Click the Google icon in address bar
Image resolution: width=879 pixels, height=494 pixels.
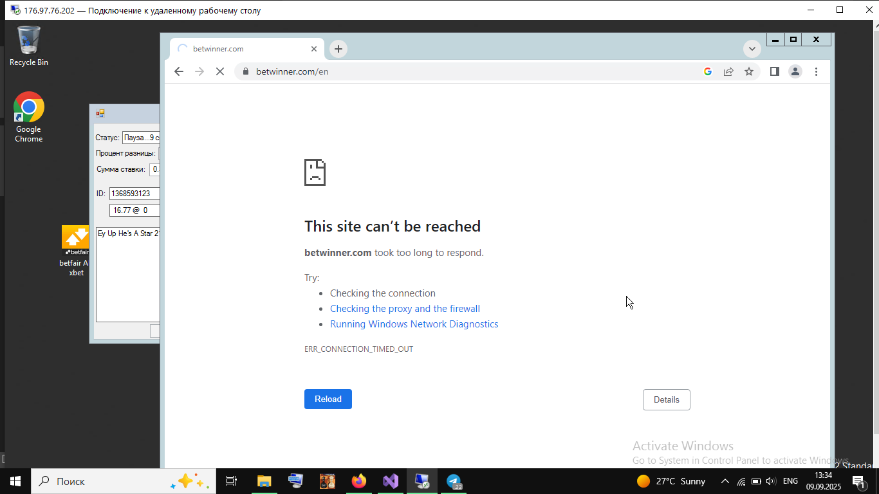click(x=708, y=71)
